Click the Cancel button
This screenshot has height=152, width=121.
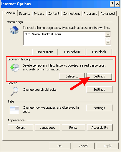tap(84, 146)
